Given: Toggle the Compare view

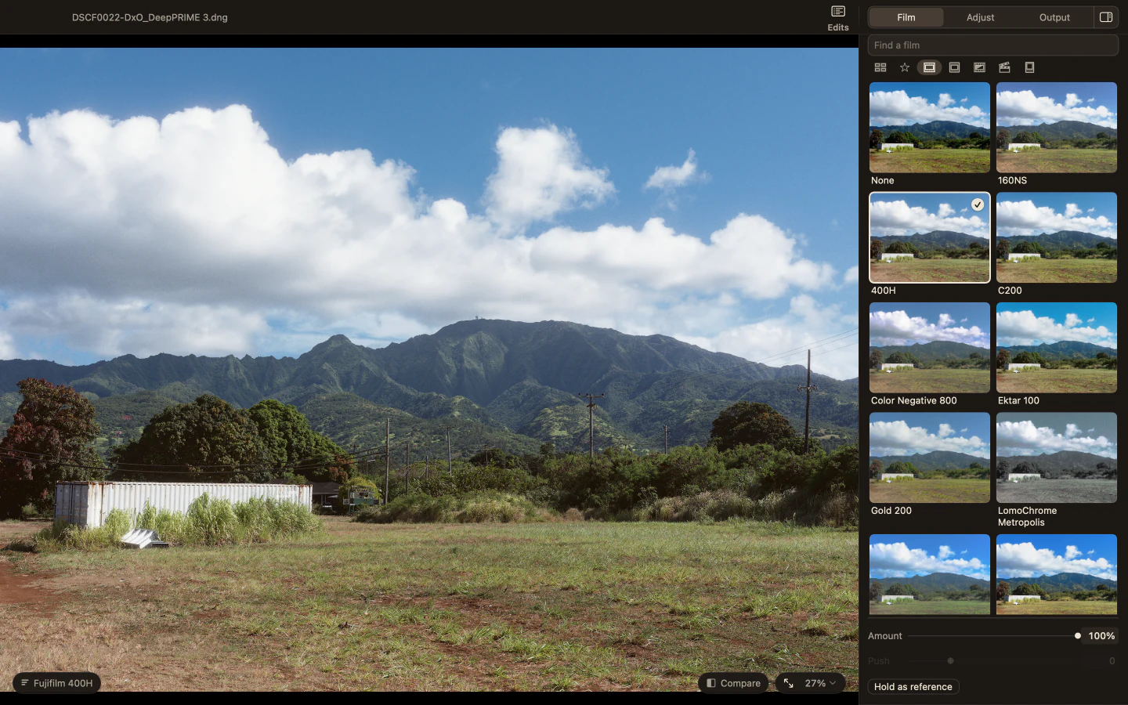Looking at the screenshot, I should 733,683.
